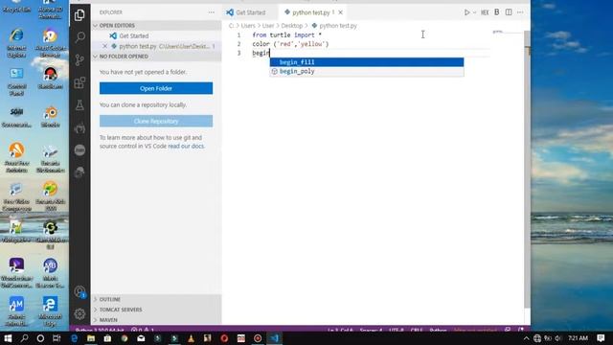Open Blender shortcut on the desktop
Viewport: 613px width, 345px height.
(51, 116)
